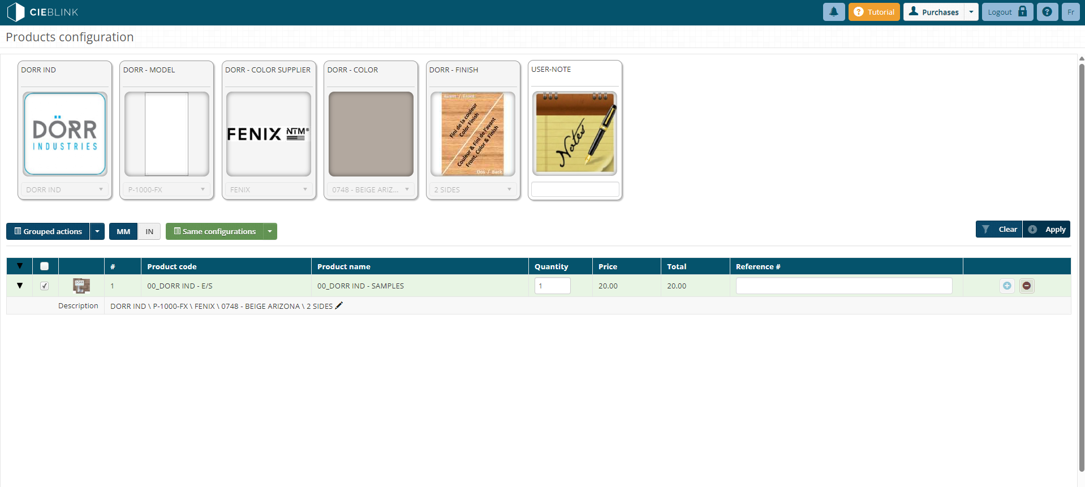
Task: Pick the beige Arizona color swatch
Action: [x=371, y=134]
